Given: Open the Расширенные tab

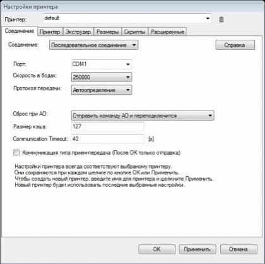Looking at the screenshot, I should click(x=167, y=32).
